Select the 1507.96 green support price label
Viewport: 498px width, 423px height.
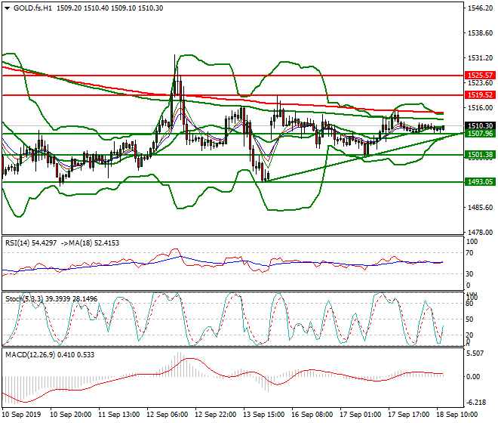(480, 133)
